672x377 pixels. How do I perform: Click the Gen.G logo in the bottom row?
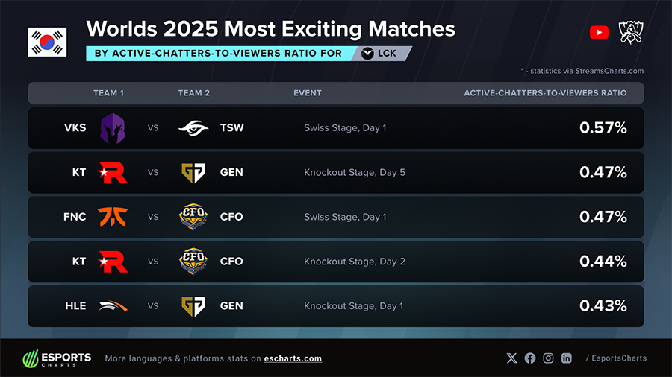(193, 305)
